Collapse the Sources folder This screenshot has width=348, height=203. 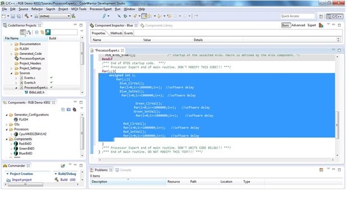tap(12, 73)
